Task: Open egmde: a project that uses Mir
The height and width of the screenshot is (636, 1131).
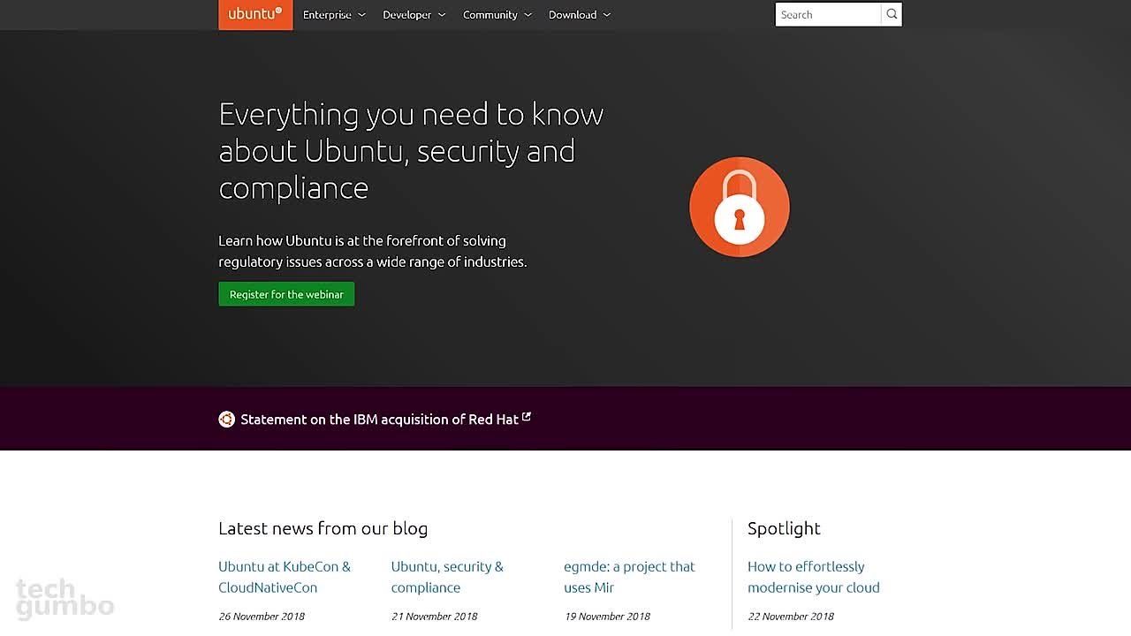Action: point(629,577)
